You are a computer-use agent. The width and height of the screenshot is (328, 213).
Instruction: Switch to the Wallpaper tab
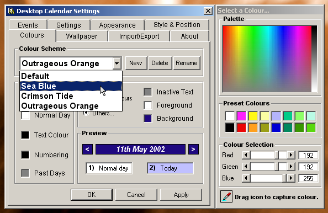pos(82,36)
